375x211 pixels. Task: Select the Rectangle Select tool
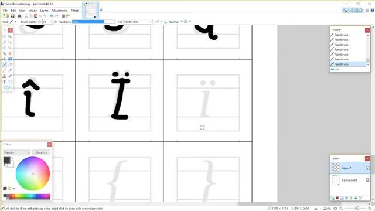point(4,36)
